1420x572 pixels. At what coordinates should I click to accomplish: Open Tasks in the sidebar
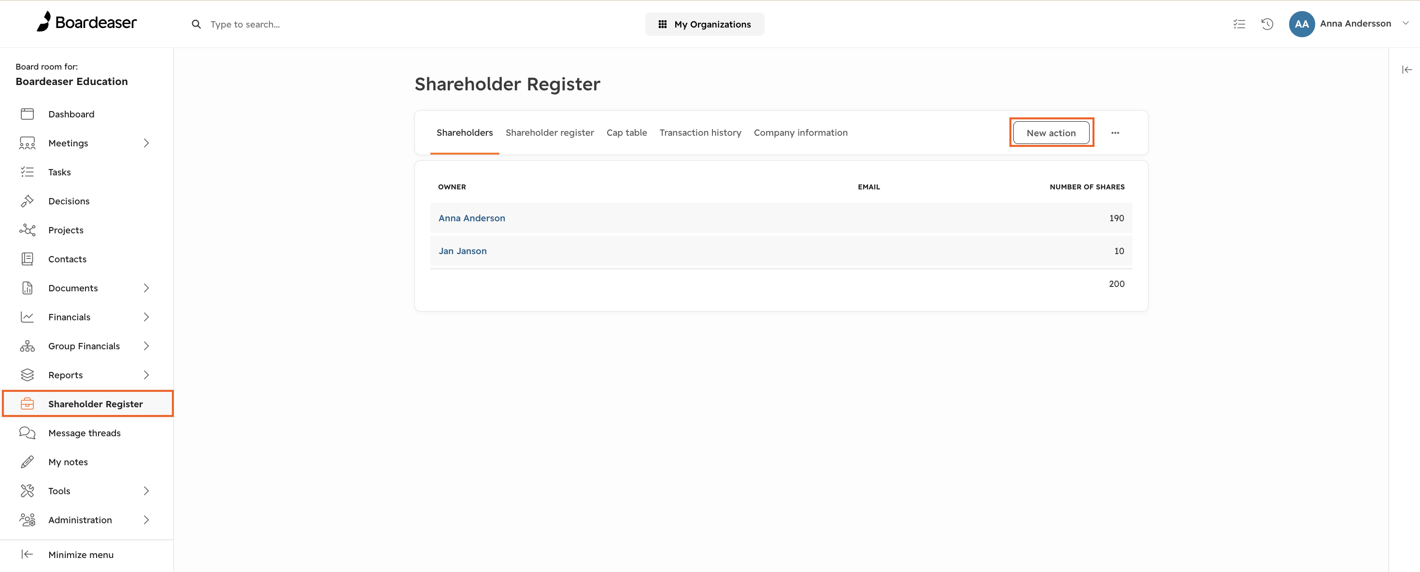(59, 172)
